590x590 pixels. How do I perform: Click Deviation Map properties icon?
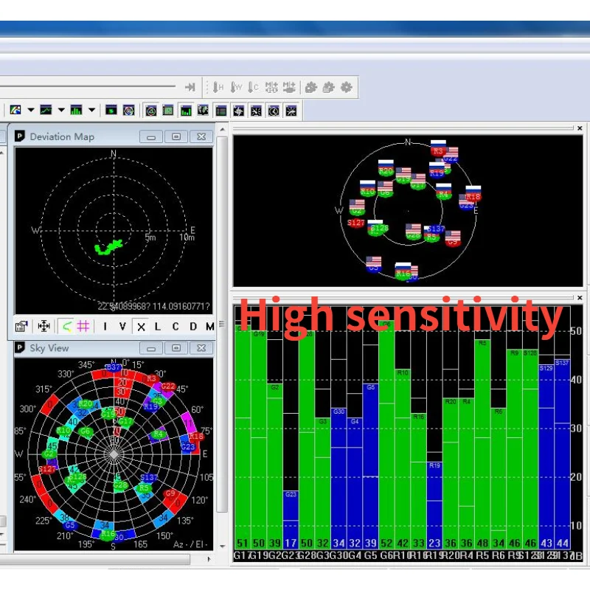click(x=21, y=326)
